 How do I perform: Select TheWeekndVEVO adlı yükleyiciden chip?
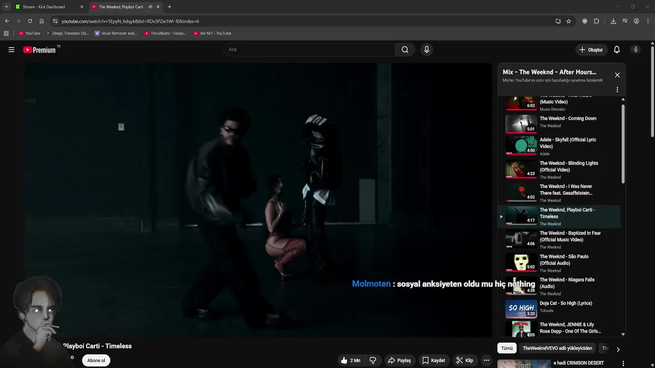pyautogui.click(x=557, y=348)
